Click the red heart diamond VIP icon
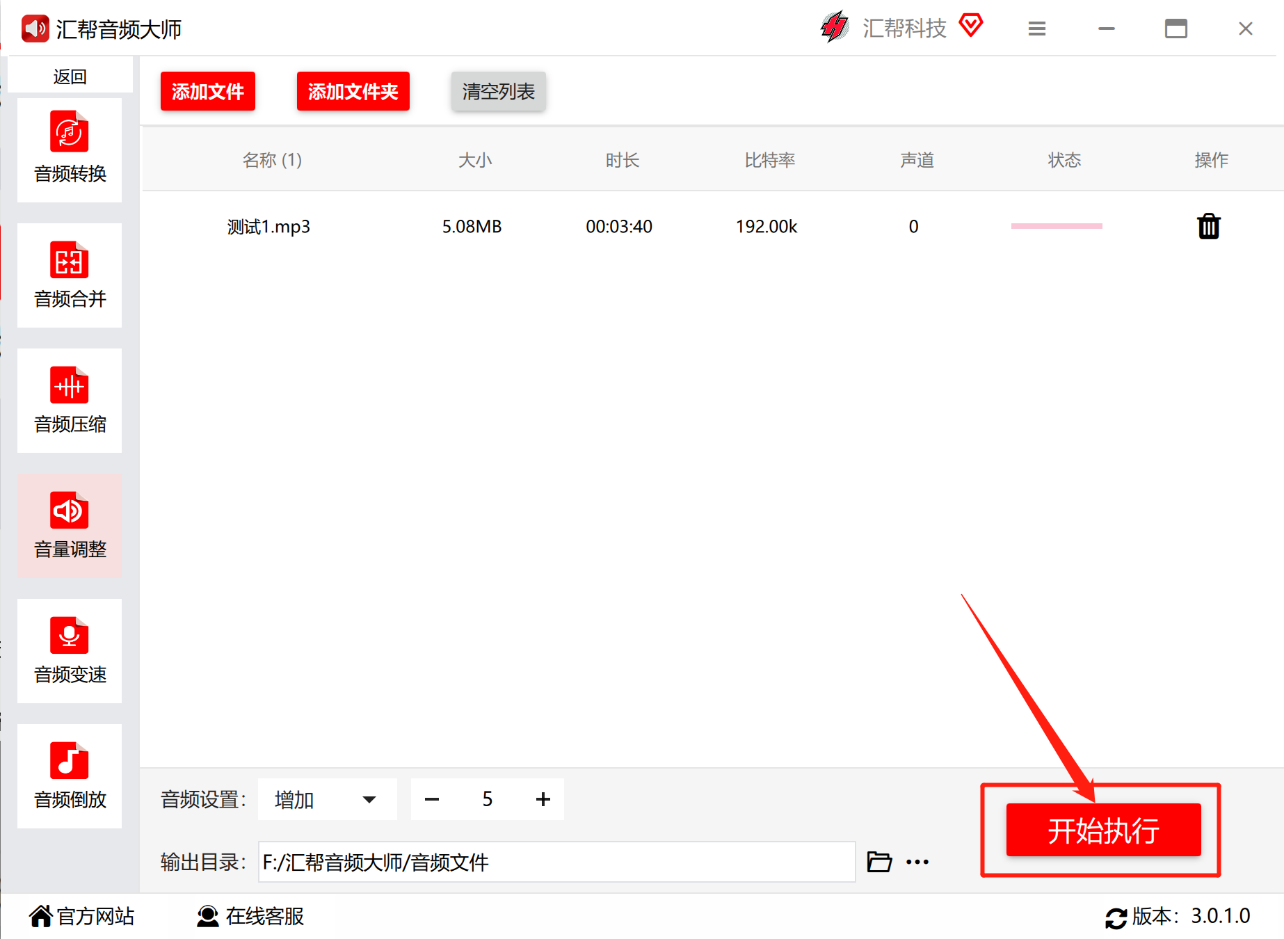The image size is (1284, 939). point(971,25)
